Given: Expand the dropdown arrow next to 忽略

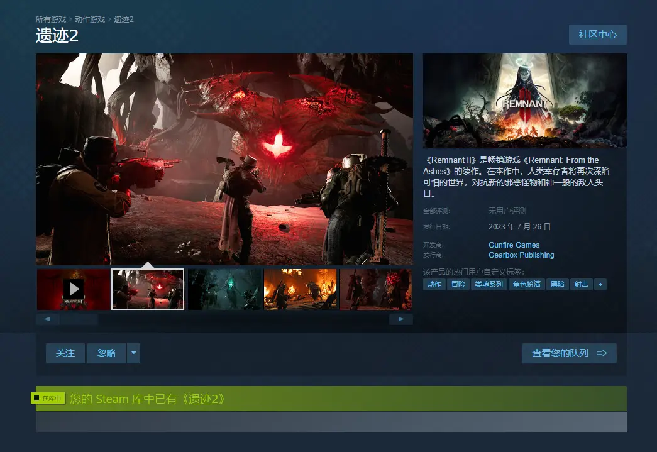Looking at the screenshot, I should point(134,353).
